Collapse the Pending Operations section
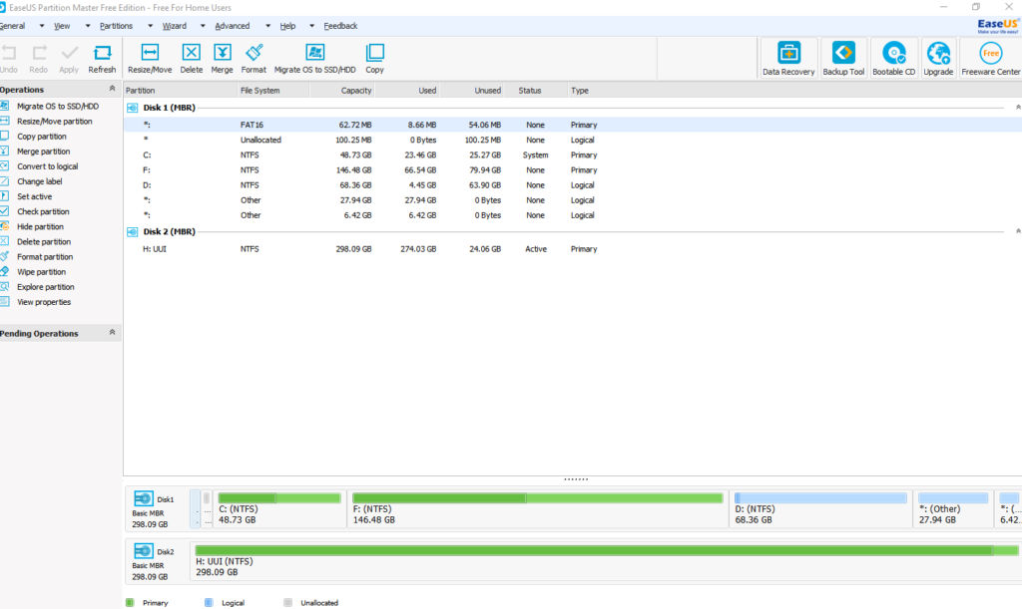The height and width of the screenshot is (609, 1022). [x=112, y=333]
